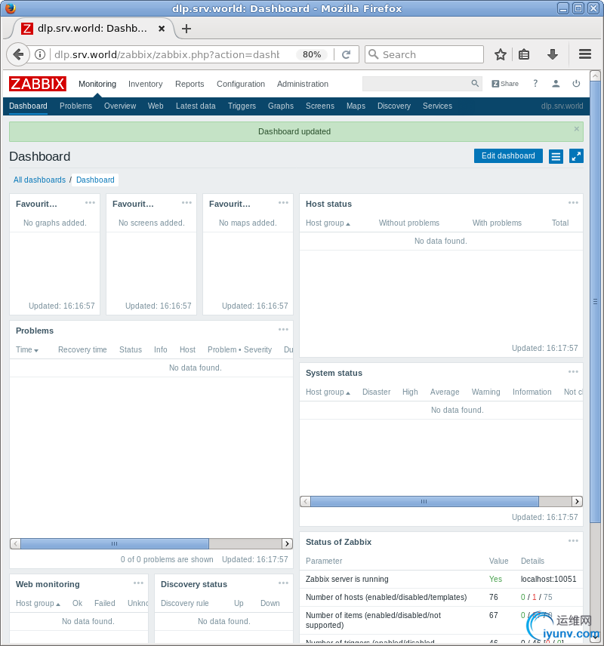Go to the Services submenu tab

pos(437,106)
